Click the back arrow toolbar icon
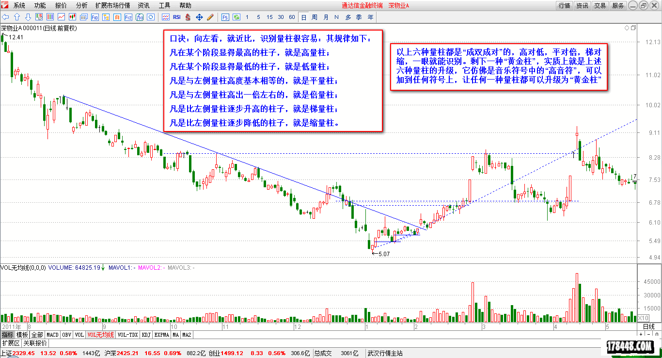Viewport: 662px width, 358px height. click(5, 17)
